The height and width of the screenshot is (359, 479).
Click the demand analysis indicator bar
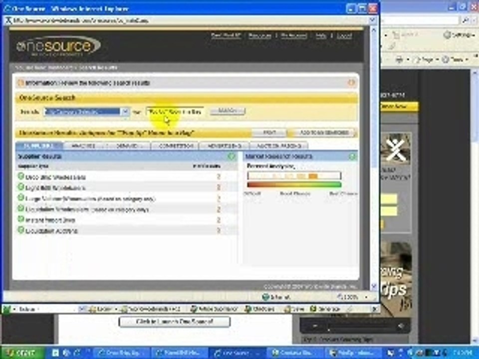[x=294, y=176]
